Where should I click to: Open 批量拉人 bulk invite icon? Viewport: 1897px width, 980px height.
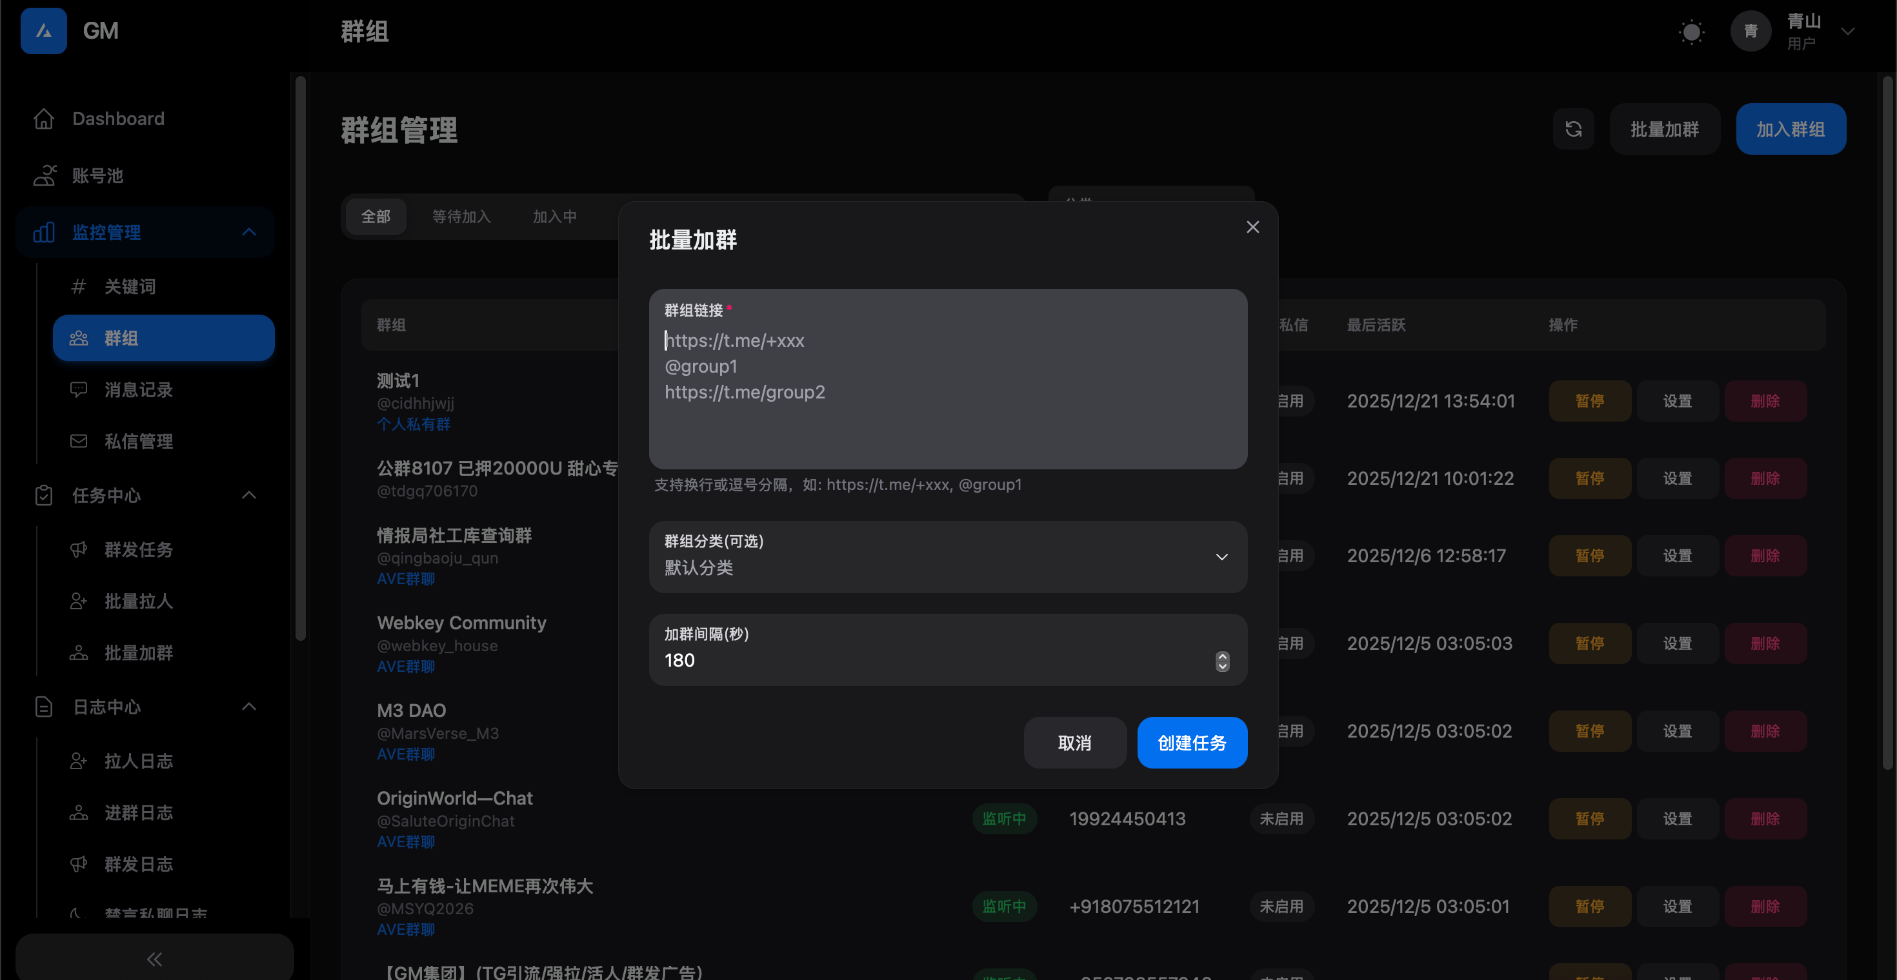(x=79, y=601)
